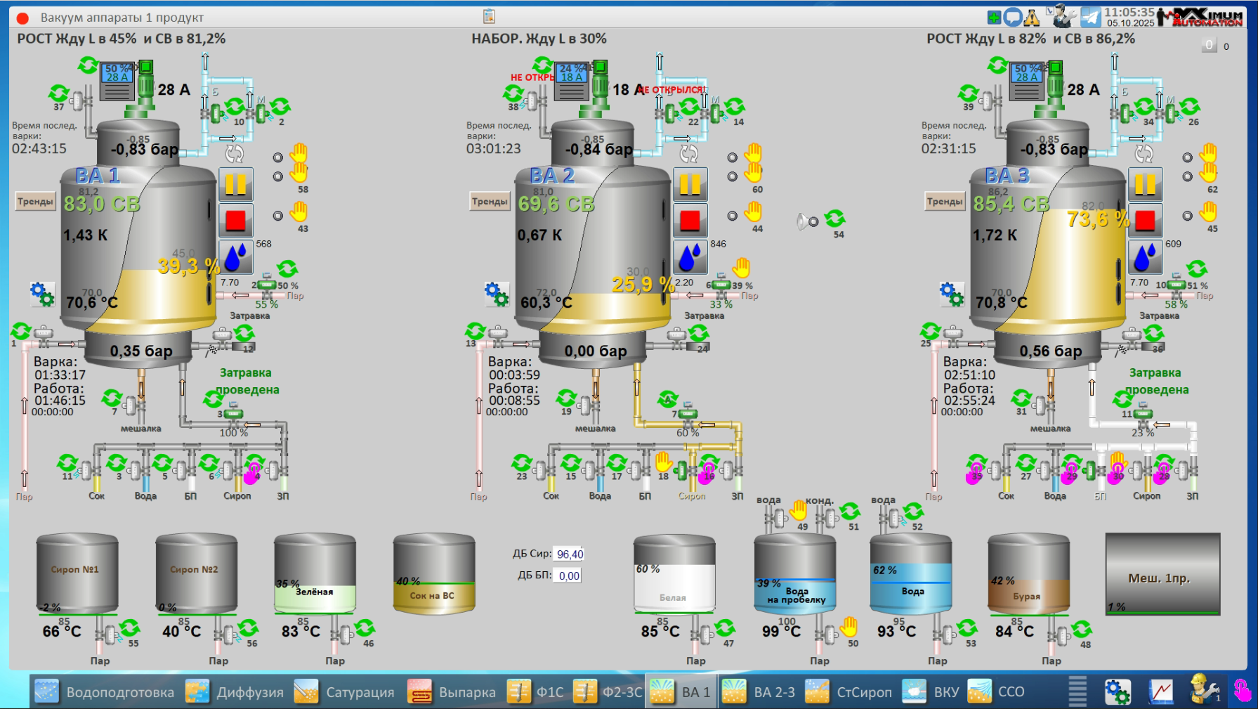Open the Диффузия section tab
This screenshot has height=709, width=1258.
(235, 692)
